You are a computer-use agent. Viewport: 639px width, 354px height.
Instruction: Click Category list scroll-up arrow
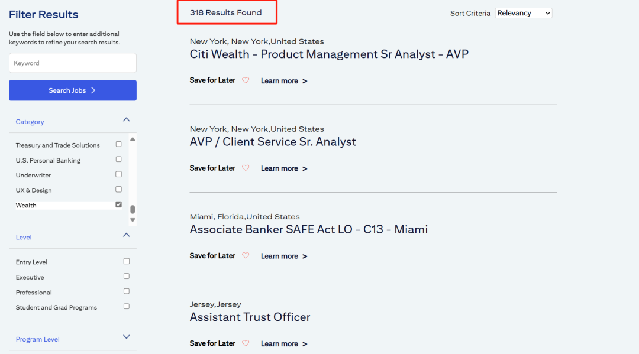click(x=133, y=139)
